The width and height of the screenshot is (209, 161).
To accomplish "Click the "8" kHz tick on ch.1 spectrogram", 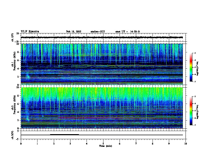I will 18,52.
